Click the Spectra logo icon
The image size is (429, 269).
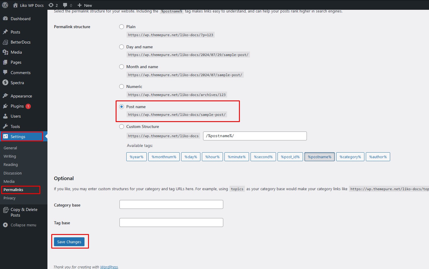5,82
